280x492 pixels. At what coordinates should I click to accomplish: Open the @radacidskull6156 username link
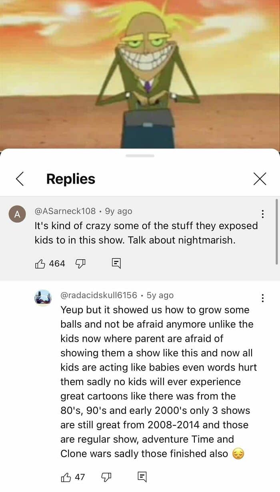(x=99, y=295)
